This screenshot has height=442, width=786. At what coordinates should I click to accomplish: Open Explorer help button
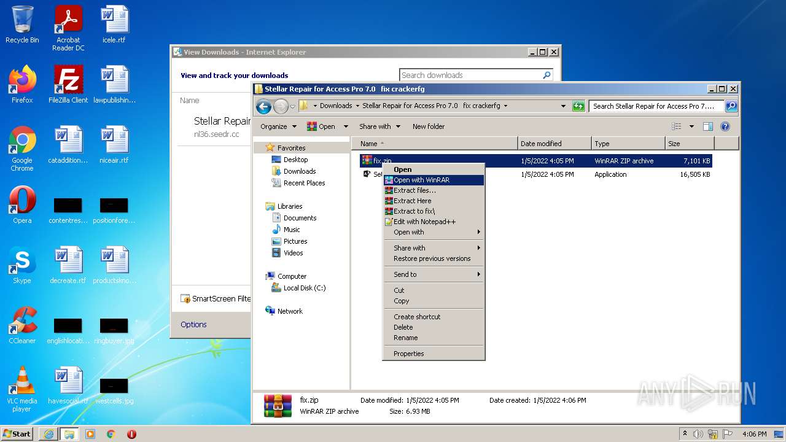pos(725,126)
